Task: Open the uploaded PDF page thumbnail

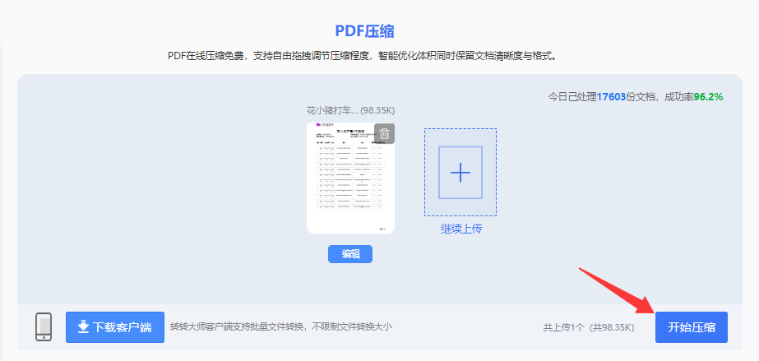Action: [350, 178]
